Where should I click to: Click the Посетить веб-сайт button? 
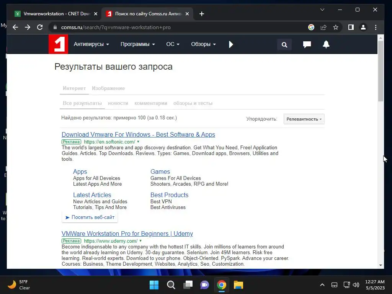pos(90,217)
